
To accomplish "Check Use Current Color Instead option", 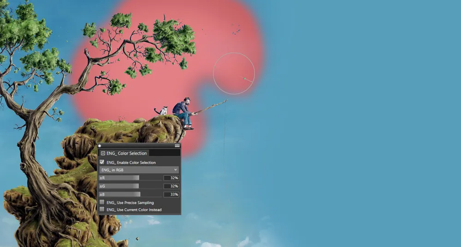I will [102, 210].
